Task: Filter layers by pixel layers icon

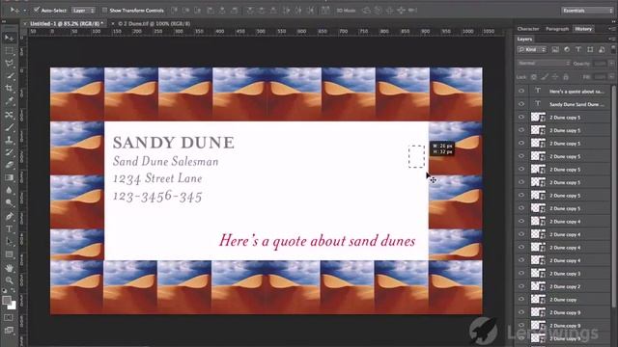Action: [x=555, y=49]
